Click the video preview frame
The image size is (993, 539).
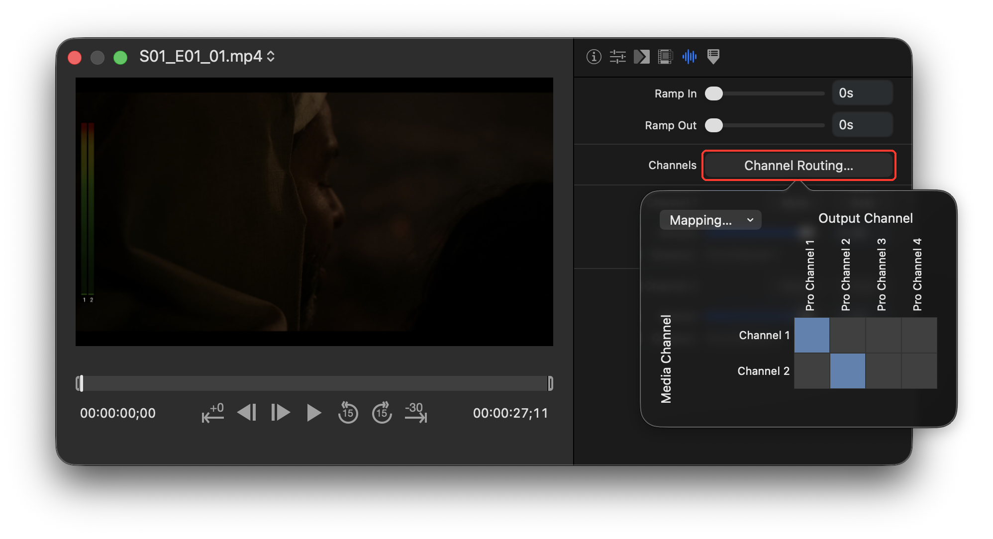[x=314, y=212]
